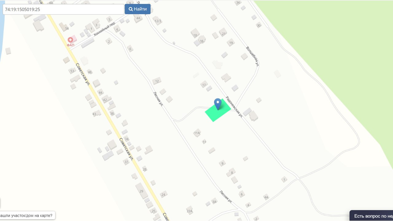
Task: Click the Радонежская ул. street label
Action: (x=234, y=107)
